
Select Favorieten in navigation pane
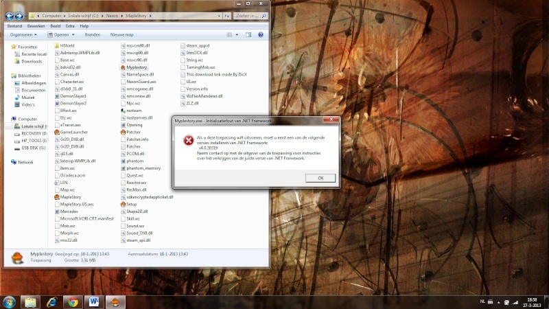coord(27,47)
